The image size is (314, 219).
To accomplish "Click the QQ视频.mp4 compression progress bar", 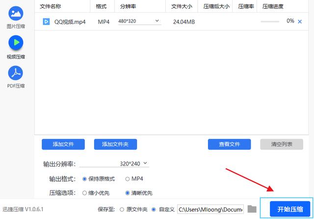I will [x=270, y=22].
